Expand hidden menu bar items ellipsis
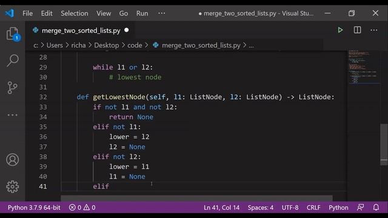Viewport: 388px width, 218px height. point(162,13)
